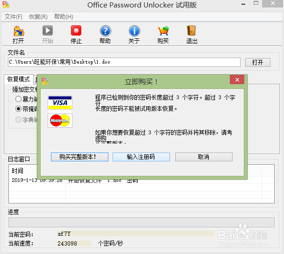The width and height of the screenshot is (284, 254).
Task: Open the 帮助(H) menu
Action: (x=64, y=17)
